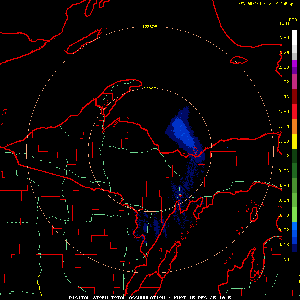
Task: Click the [IN] units label
Action: point(284,23)
